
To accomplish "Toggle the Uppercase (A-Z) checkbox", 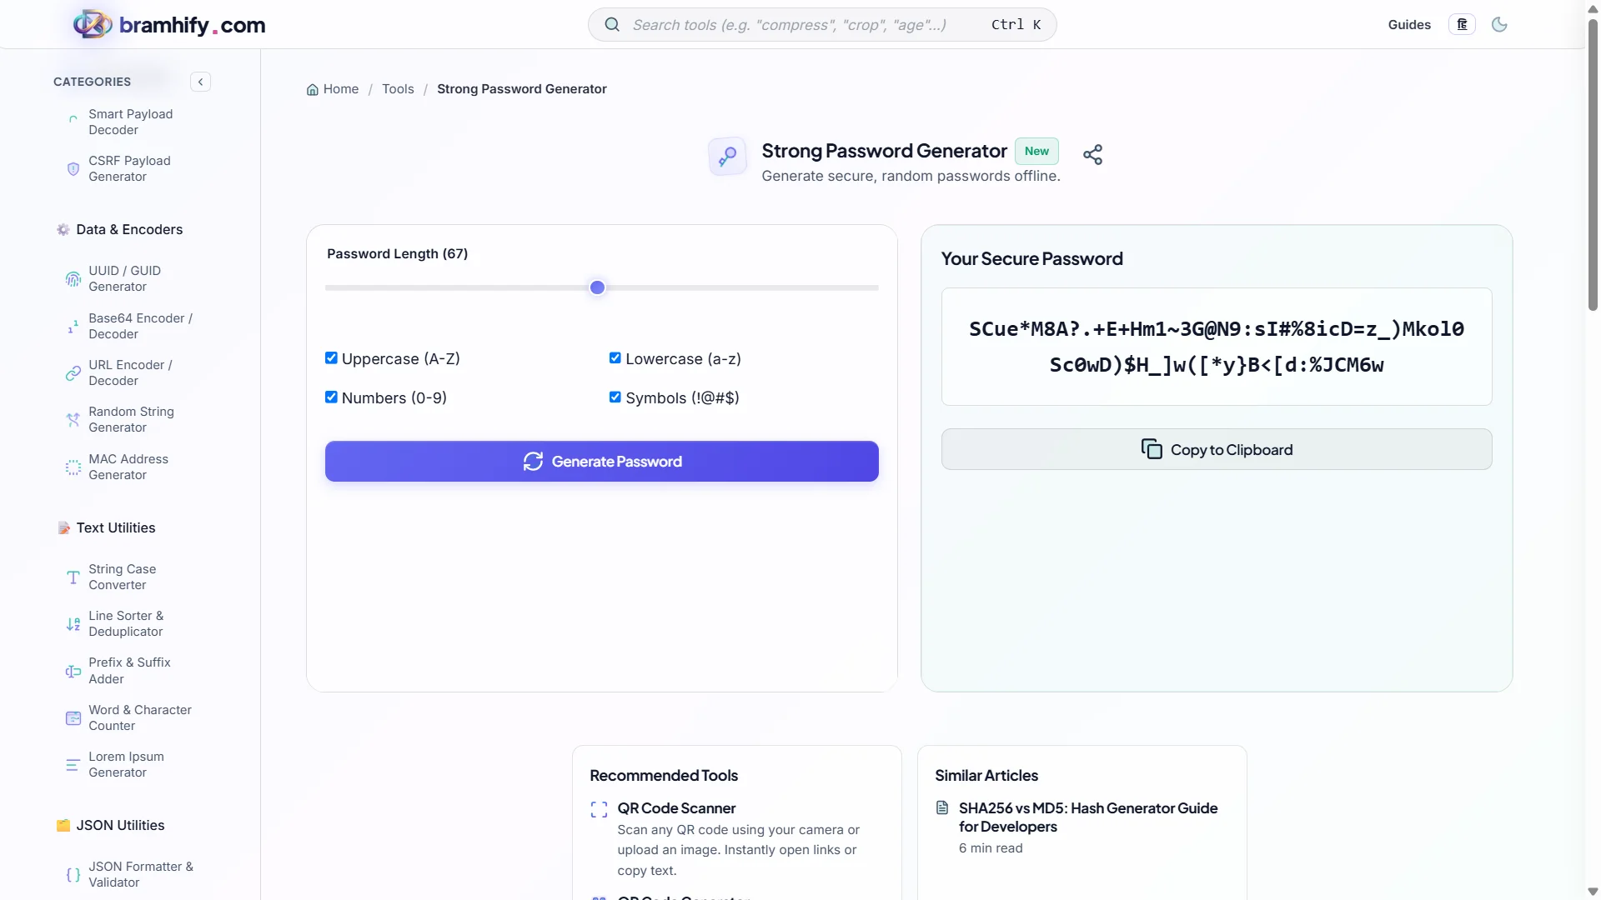I will [x=331, y=358].
